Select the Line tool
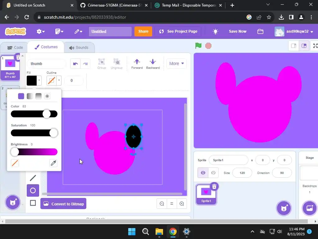The height and width of the screenshot is (239, 318). [x=33, y=178]
